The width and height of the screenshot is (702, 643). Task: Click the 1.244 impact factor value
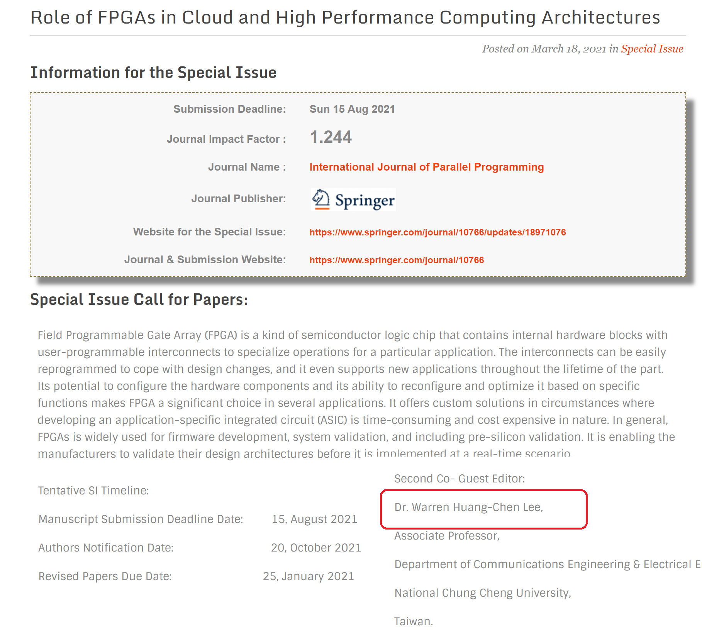[331, 137]
